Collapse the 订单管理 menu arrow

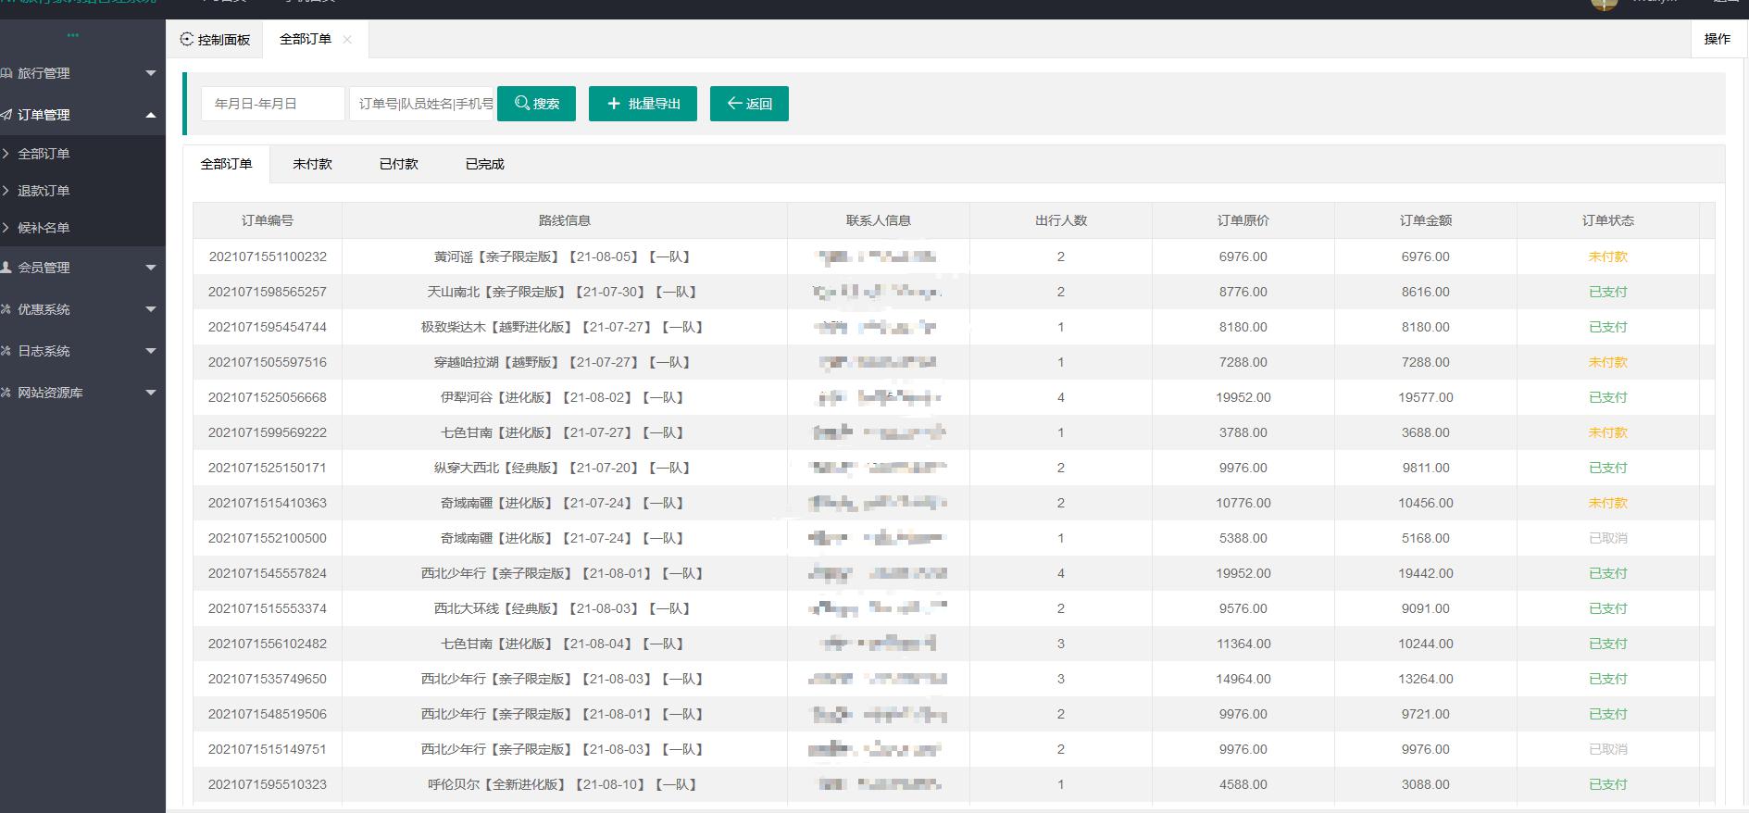tap(151, 115)
